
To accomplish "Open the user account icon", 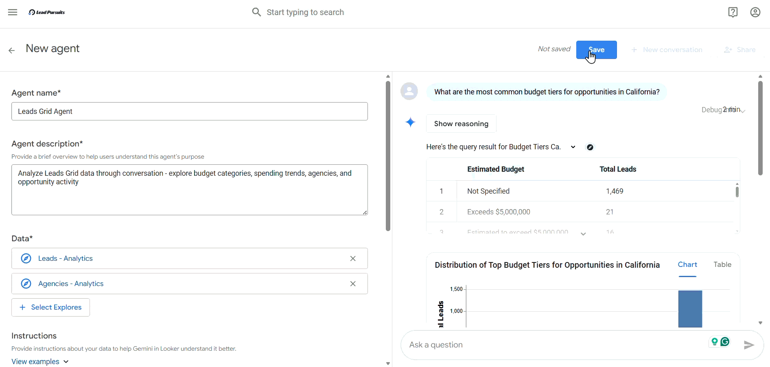I will click(755, 12).
